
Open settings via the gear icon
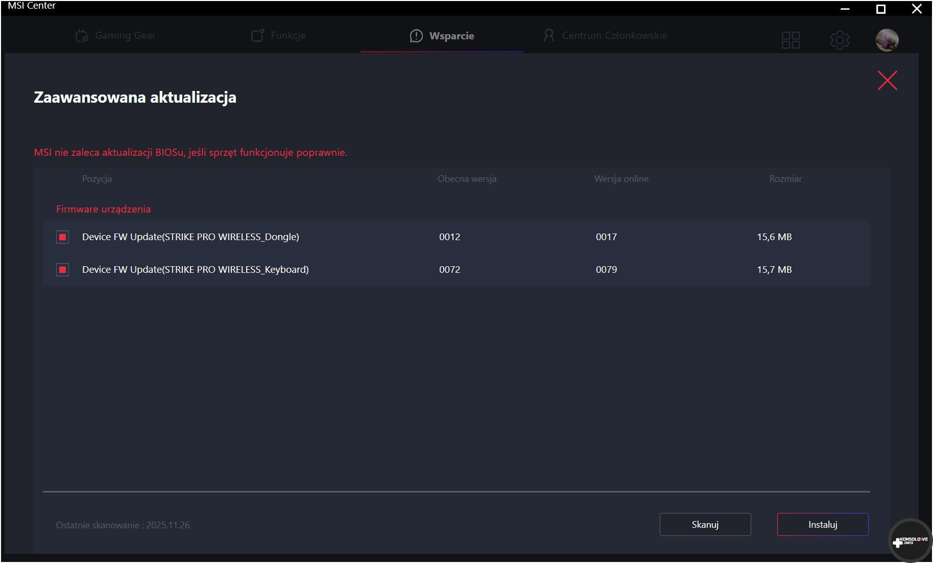pos(840,40)
